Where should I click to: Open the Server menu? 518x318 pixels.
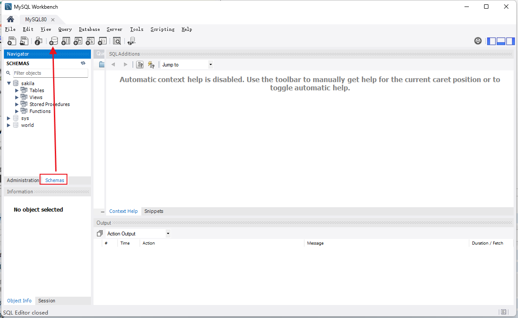(114, 30)
